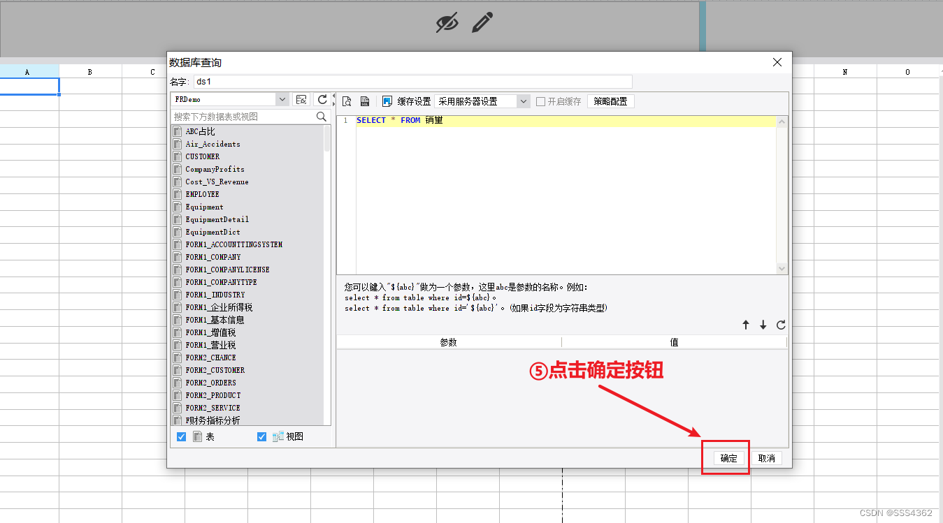Image resolution: width=943 pixels, height=523 pixels.
Task: Click the blue cache settings icon
Action: (387, 102)
